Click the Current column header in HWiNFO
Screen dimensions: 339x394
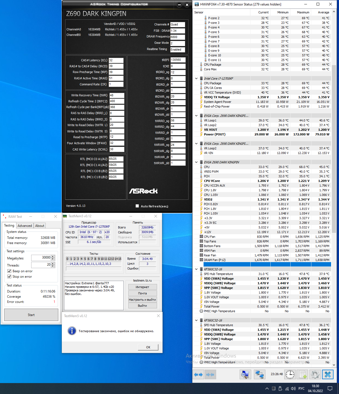(260, 12)
